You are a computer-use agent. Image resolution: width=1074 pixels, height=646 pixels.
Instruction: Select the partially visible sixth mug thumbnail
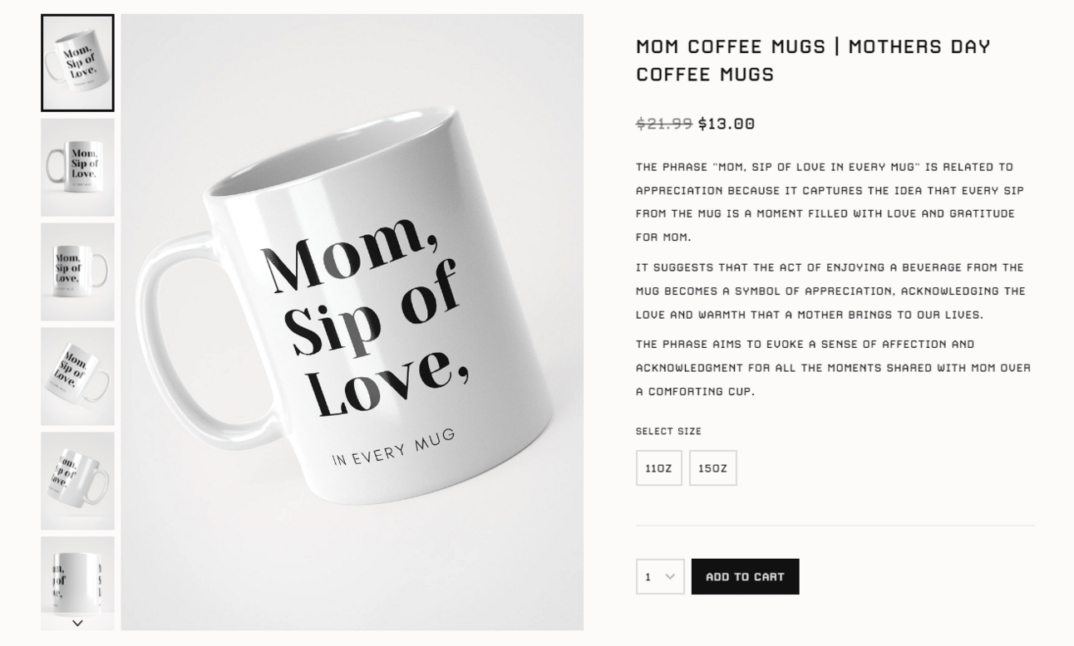click(77, 575)
